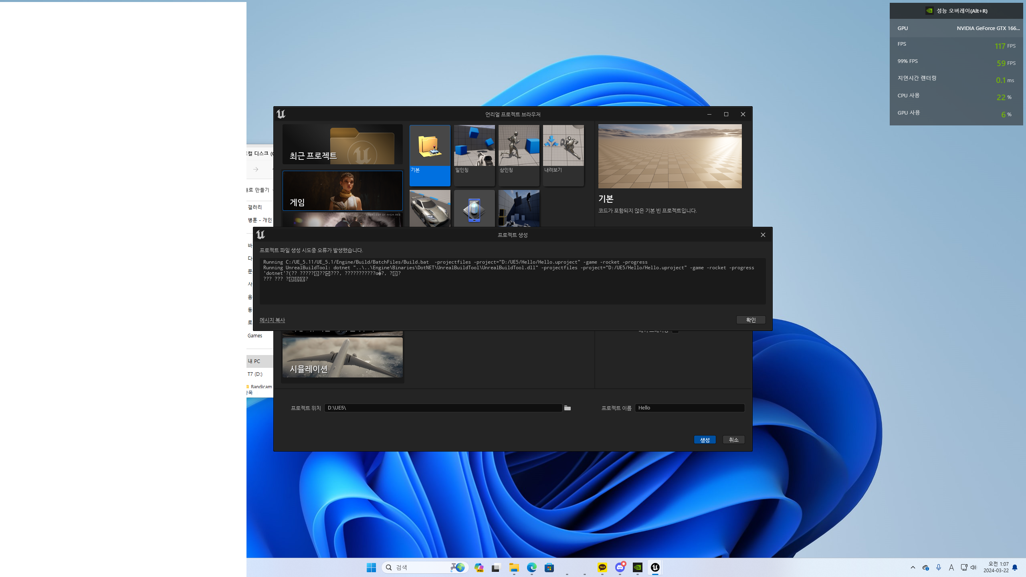Select the 기본 blank template
This screenshot has width=1026, height=577.
coord(430,155)
